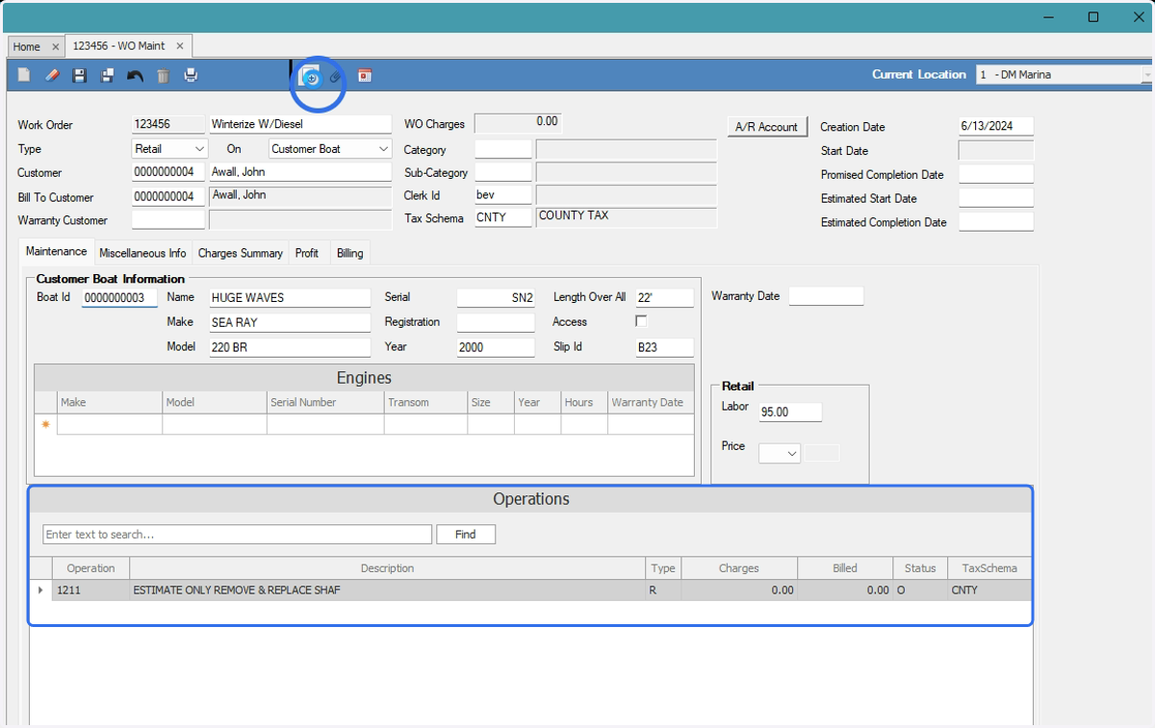This screenshot has width=1155, height=728.
Task: Open the Maintenance tab
Action: click(x=56, y=251)
